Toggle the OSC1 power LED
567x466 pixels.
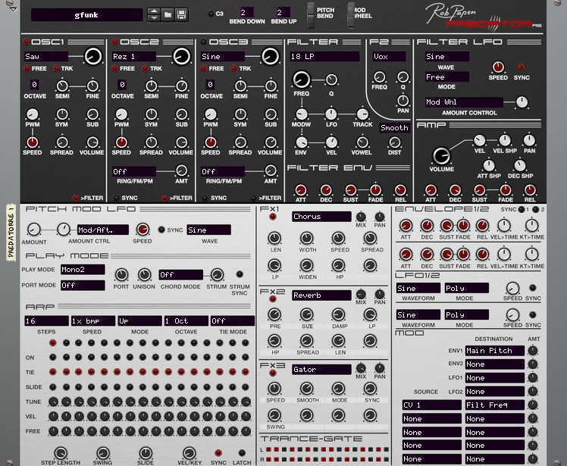[26, 42]
